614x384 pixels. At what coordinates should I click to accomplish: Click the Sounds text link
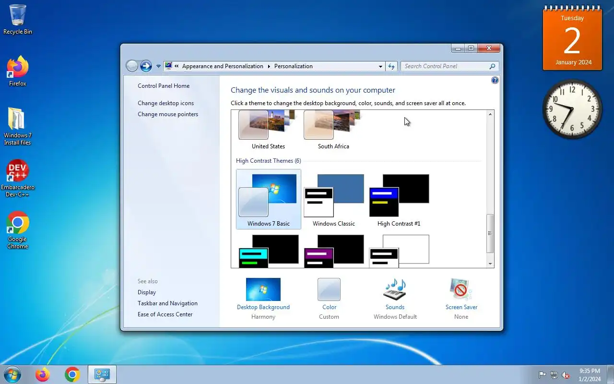pyautogui.click(x=395, y=307)
